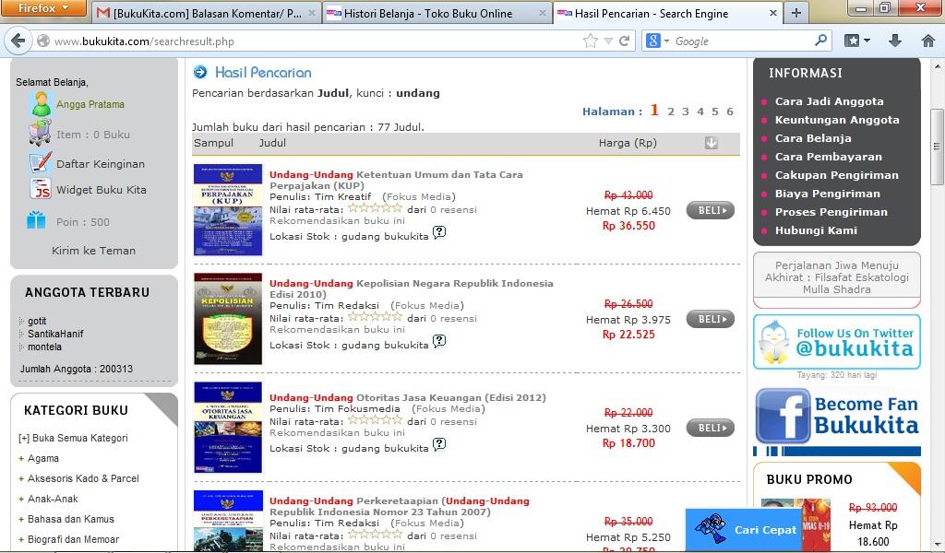Open Otoritas Jasa Keuangan book cover
The height and width of the screenshot is (553, 945).
228,428
